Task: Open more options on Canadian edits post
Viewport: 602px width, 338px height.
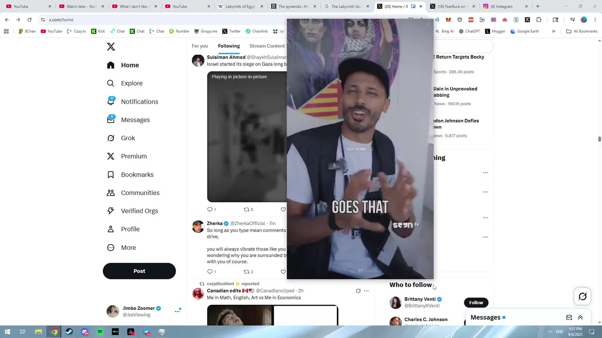Action: coord(366,291)
